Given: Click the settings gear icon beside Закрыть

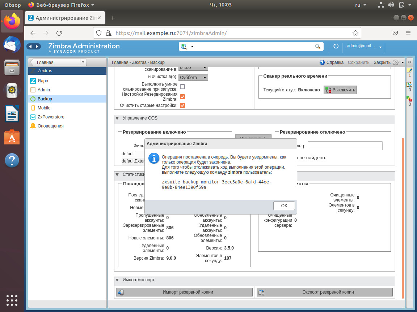Looking at the screenshot, I should (x=396, y=62).
